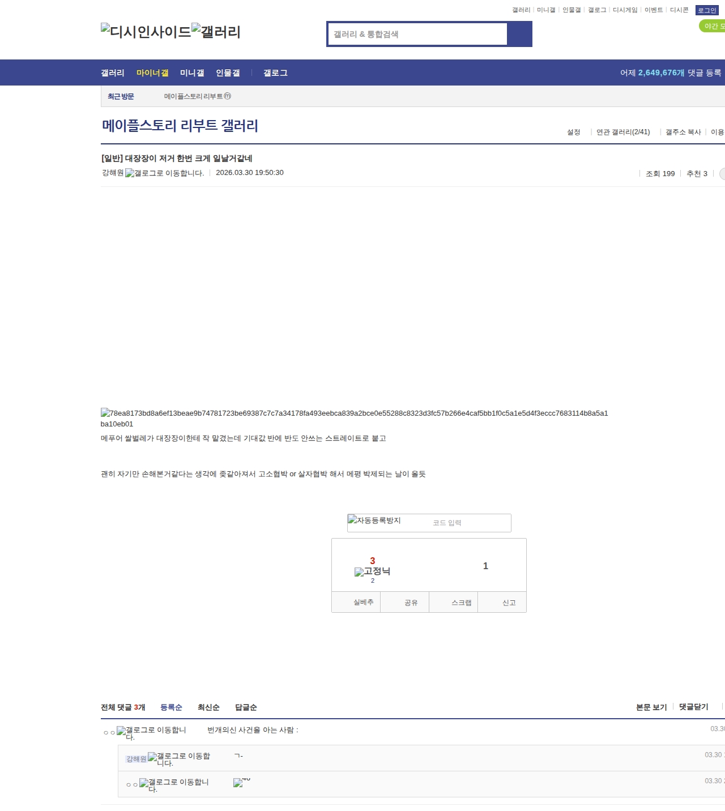Click the blue search button beside search box
The height and width of the screenshot is (811, 725).
click(x=519, y=34)
